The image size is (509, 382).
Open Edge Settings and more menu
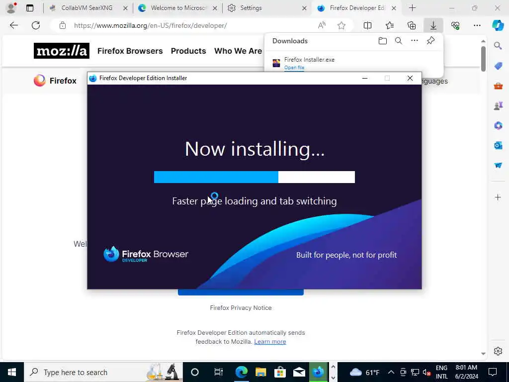click(x=477, y=25)
